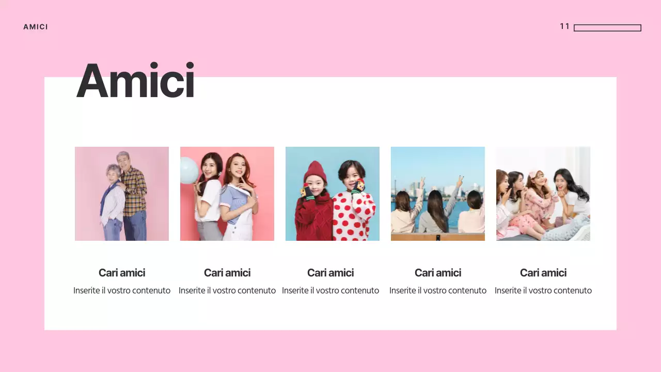Click the pink slide background area
Image resolution: width=661 pixels, height=372 pixels.
(x=330, y=351)
